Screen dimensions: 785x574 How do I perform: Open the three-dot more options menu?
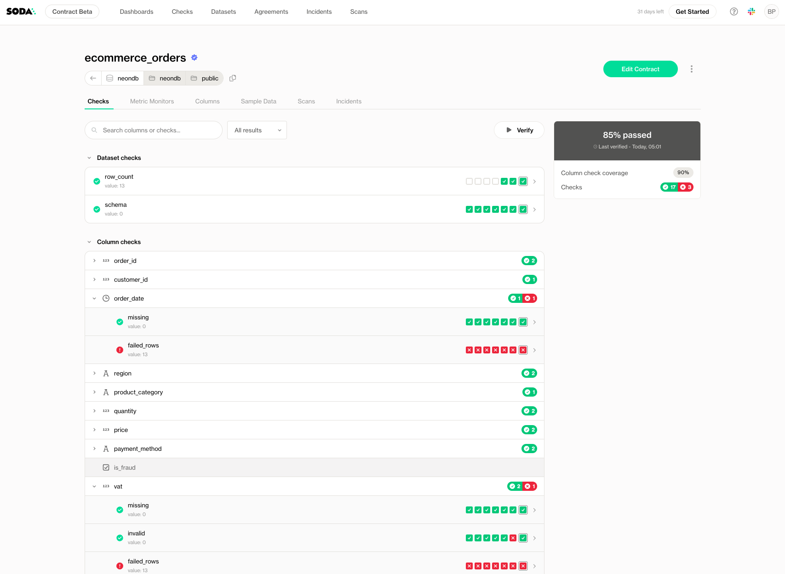coord(691,69)
